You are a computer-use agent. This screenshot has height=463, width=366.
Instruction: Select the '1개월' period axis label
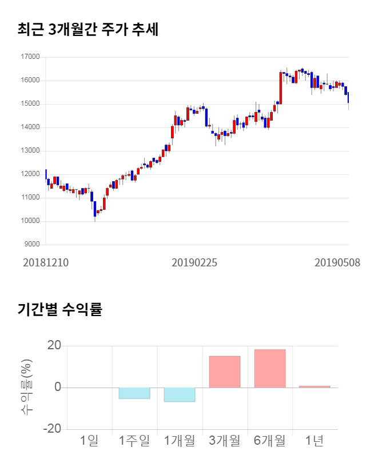coord(180,441)
